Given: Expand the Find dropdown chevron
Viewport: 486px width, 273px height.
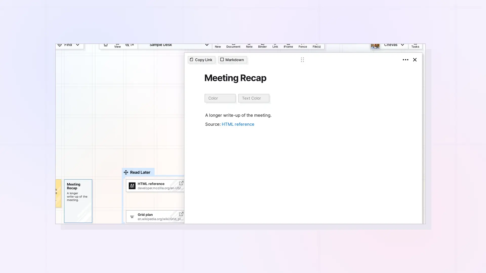Looking at the screenshot, I should [x=77, y=45].
